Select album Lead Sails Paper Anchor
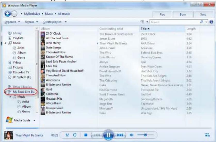 coord(61,62)
